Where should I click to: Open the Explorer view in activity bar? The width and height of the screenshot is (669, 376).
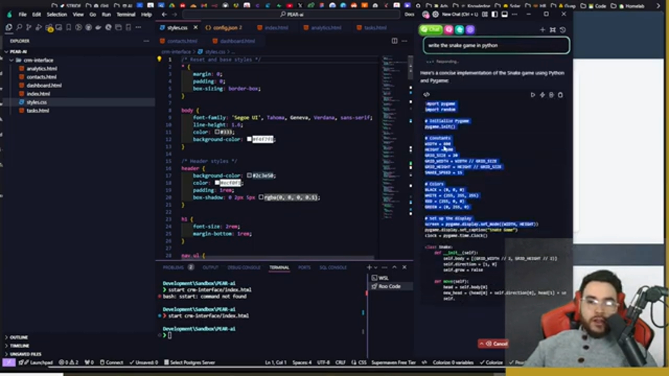point(9,27)
